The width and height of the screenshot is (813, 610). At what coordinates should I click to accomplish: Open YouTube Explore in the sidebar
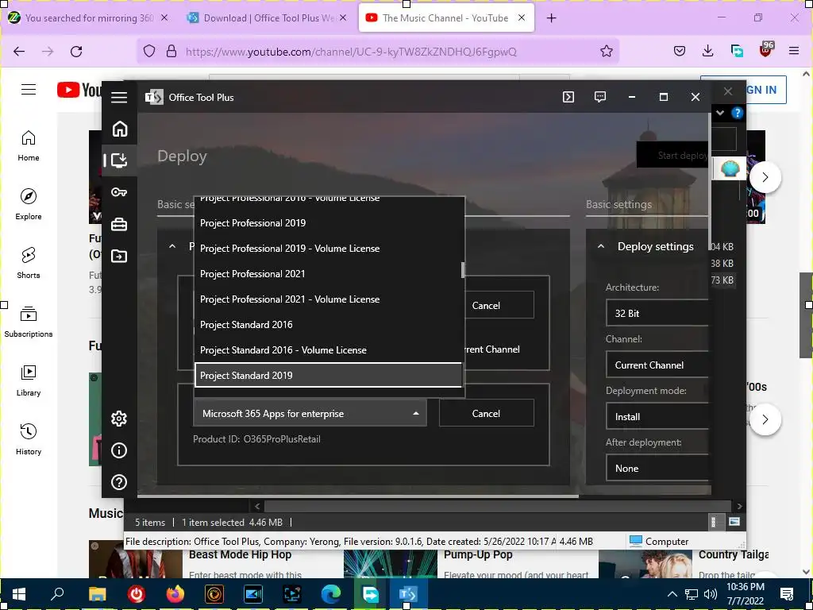(29, 204)
